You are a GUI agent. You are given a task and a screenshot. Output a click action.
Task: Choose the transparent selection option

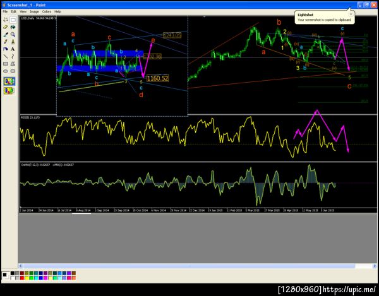pos(9,91)
